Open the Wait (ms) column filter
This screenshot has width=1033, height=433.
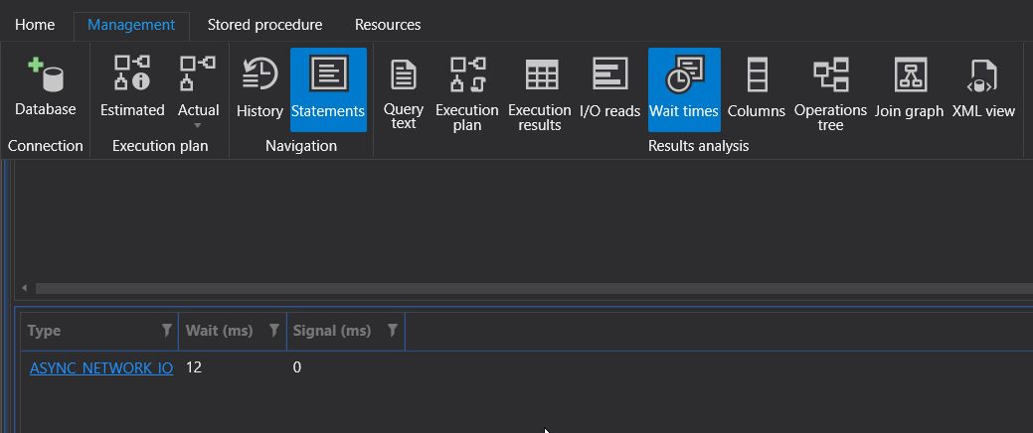pos(273,331)
